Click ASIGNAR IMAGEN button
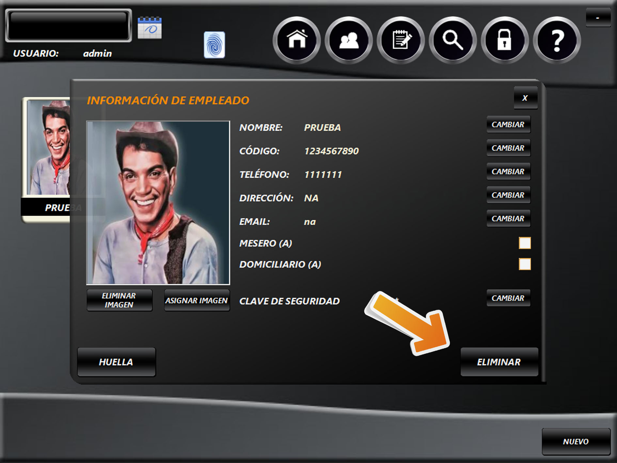The width and height of the screenshot is (617, 463). (197, 300)
